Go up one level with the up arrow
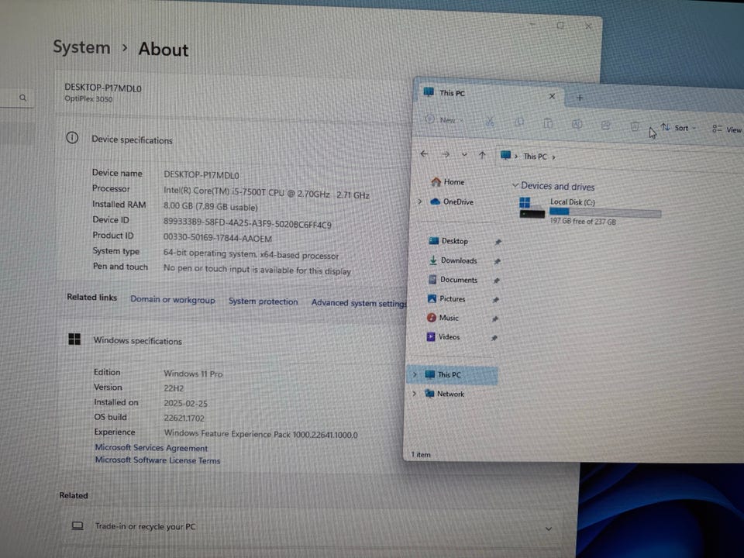Image resolution: width=744 pixels, height=558 pixels. coord(483,155)
